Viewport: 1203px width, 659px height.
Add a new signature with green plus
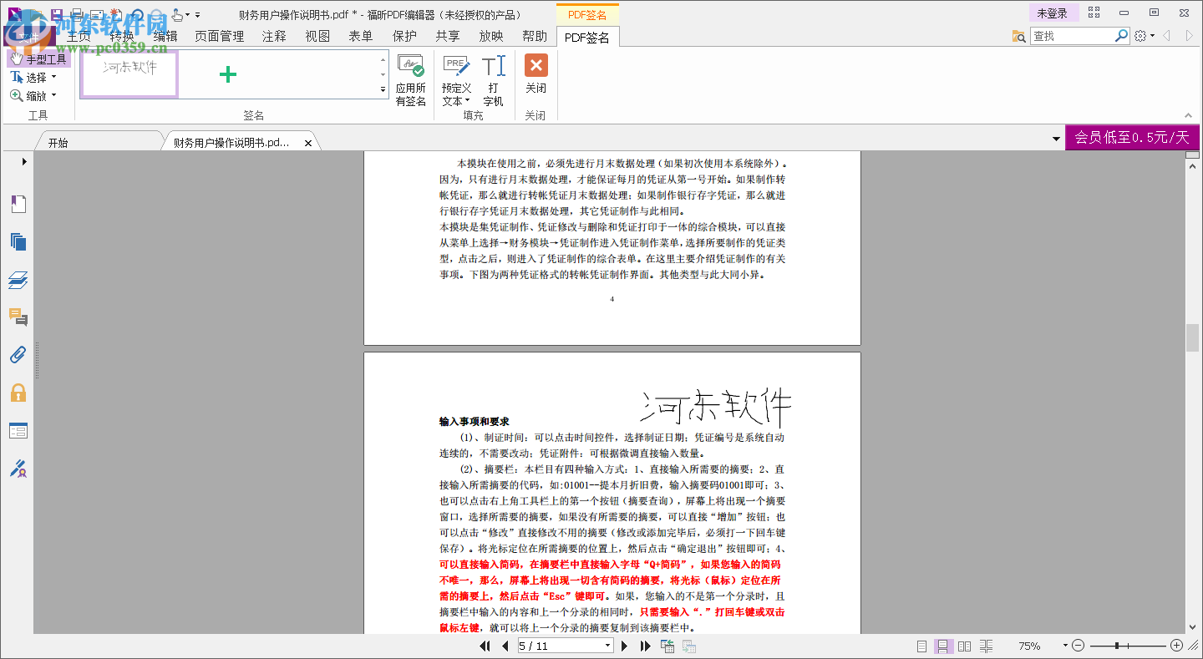[x=226, y=74]
